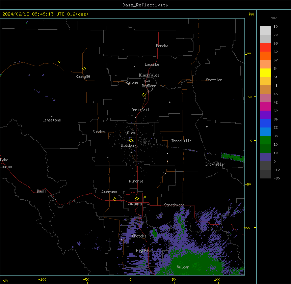Click the asterisk marker above Limestone
Screen dimensions: 291x284
point(52,116)
